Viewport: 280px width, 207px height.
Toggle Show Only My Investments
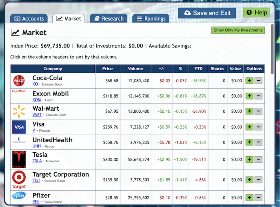coord(238,30)
